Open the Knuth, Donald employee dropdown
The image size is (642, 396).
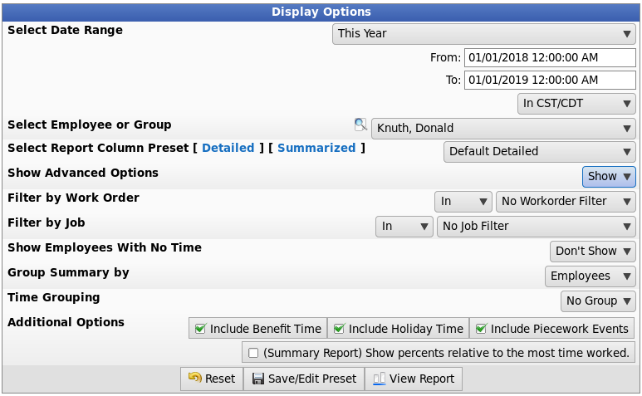503,128
